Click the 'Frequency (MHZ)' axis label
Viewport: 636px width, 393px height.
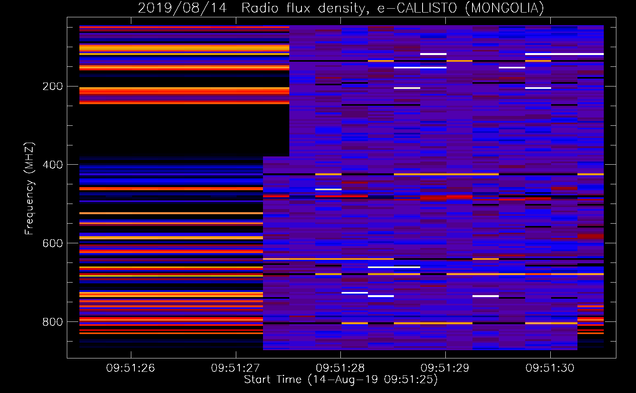[x=29, y=188]
